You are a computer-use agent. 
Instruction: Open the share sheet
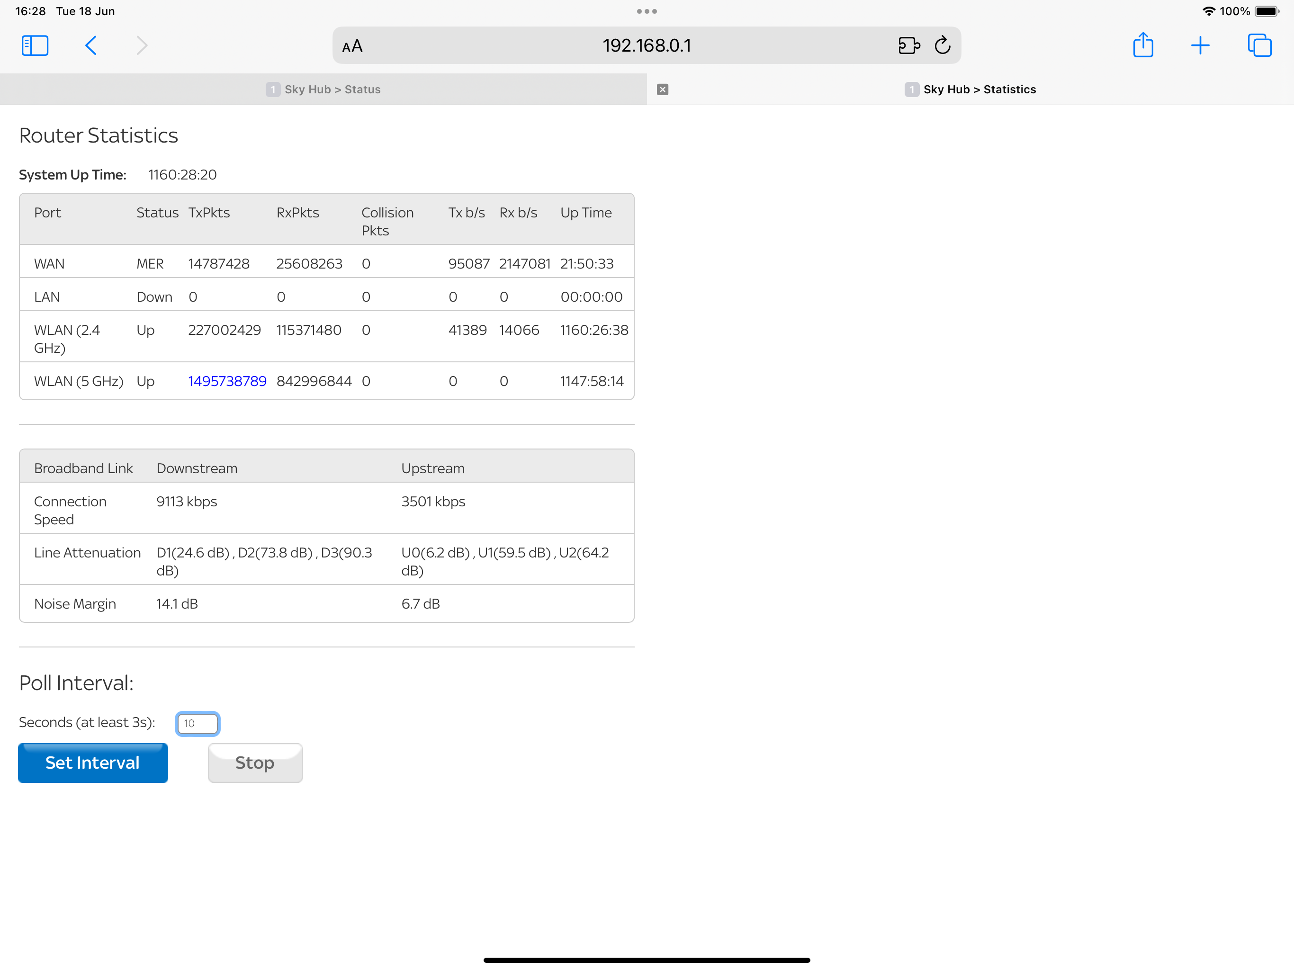pyautogui.click(x=1142, y=45)
